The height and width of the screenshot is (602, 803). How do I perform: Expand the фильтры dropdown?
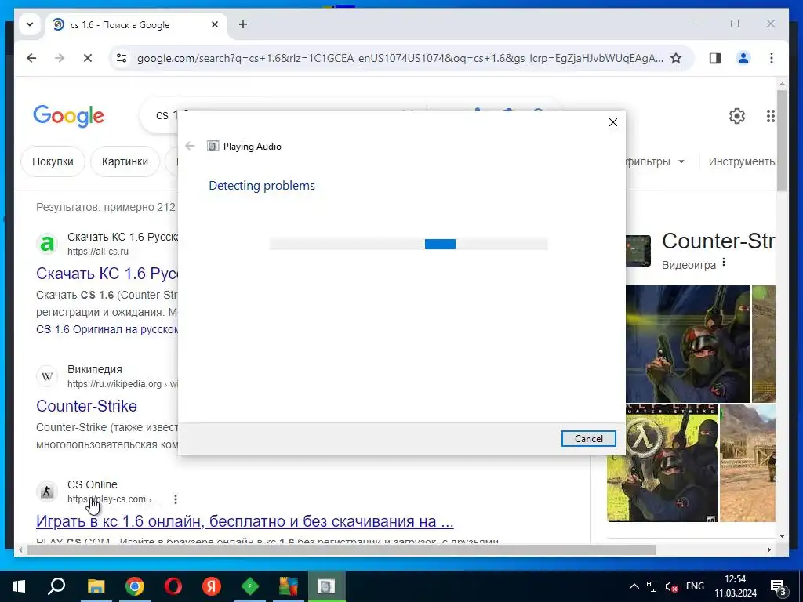coord(656,161)
